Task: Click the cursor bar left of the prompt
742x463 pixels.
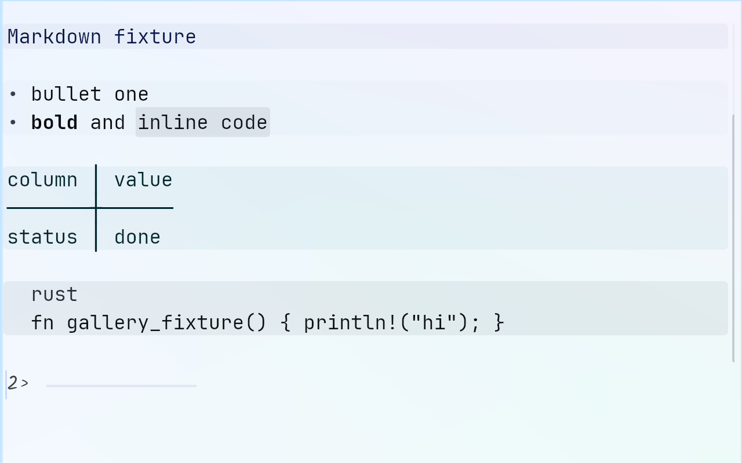Action: coord(6,385)
